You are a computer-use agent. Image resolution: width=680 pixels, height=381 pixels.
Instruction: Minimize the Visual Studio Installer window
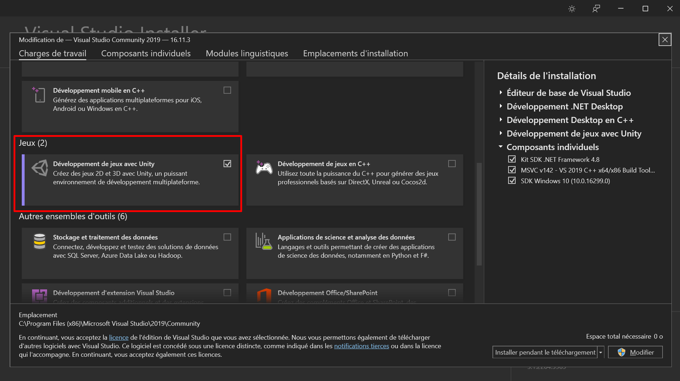621,9
